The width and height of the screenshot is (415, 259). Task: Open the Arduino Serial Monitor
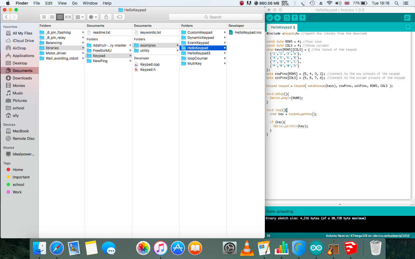pos(407,18)
